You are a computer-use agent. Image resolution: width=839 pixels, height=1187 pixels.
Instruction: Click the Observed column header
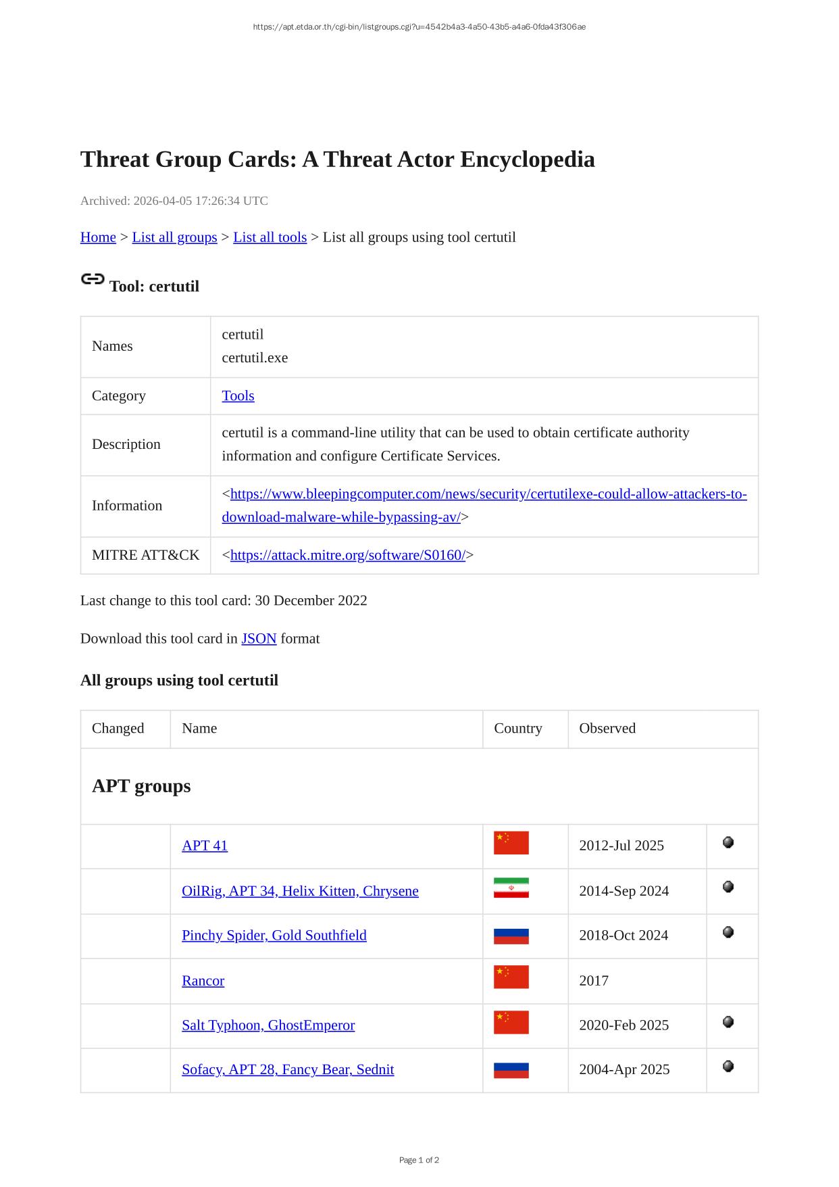[x=607, y=729]
